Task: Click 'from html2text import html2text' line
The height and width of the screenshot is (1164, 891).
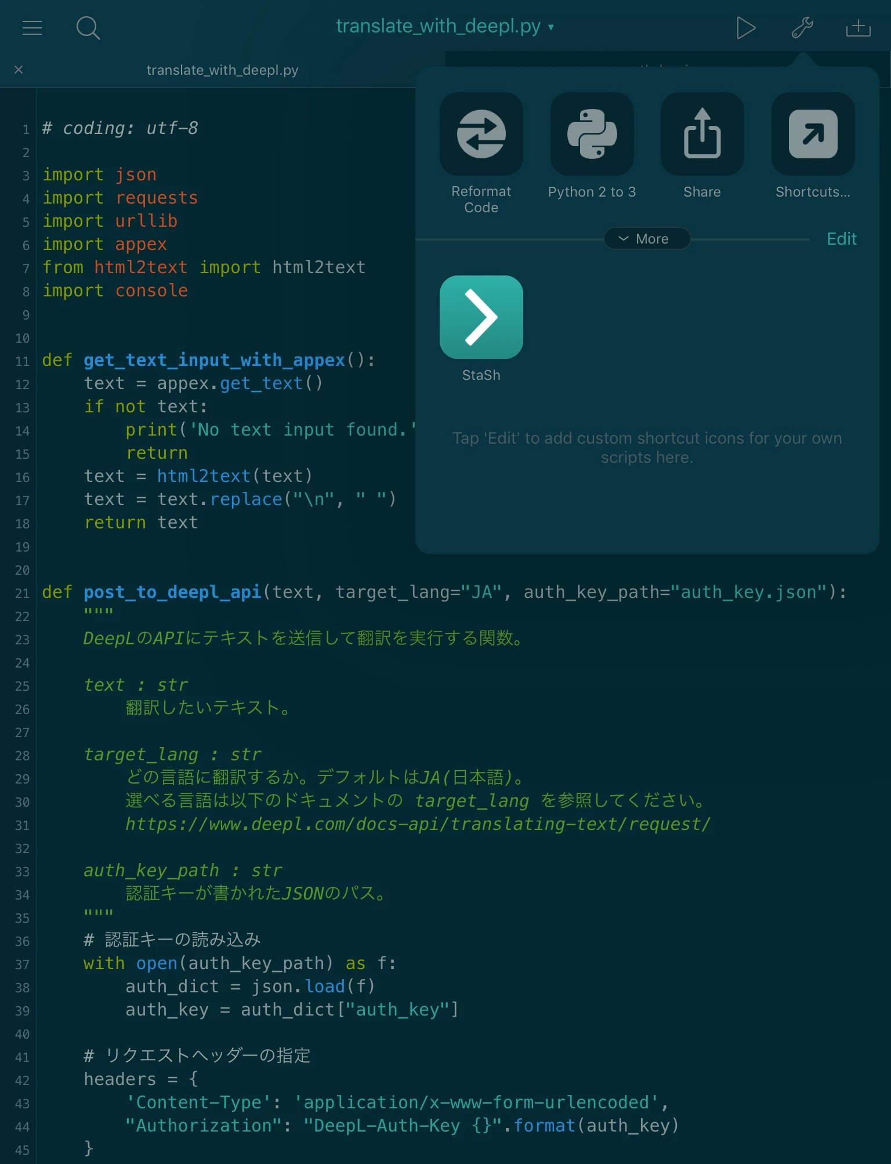Action: pos(204,267)
